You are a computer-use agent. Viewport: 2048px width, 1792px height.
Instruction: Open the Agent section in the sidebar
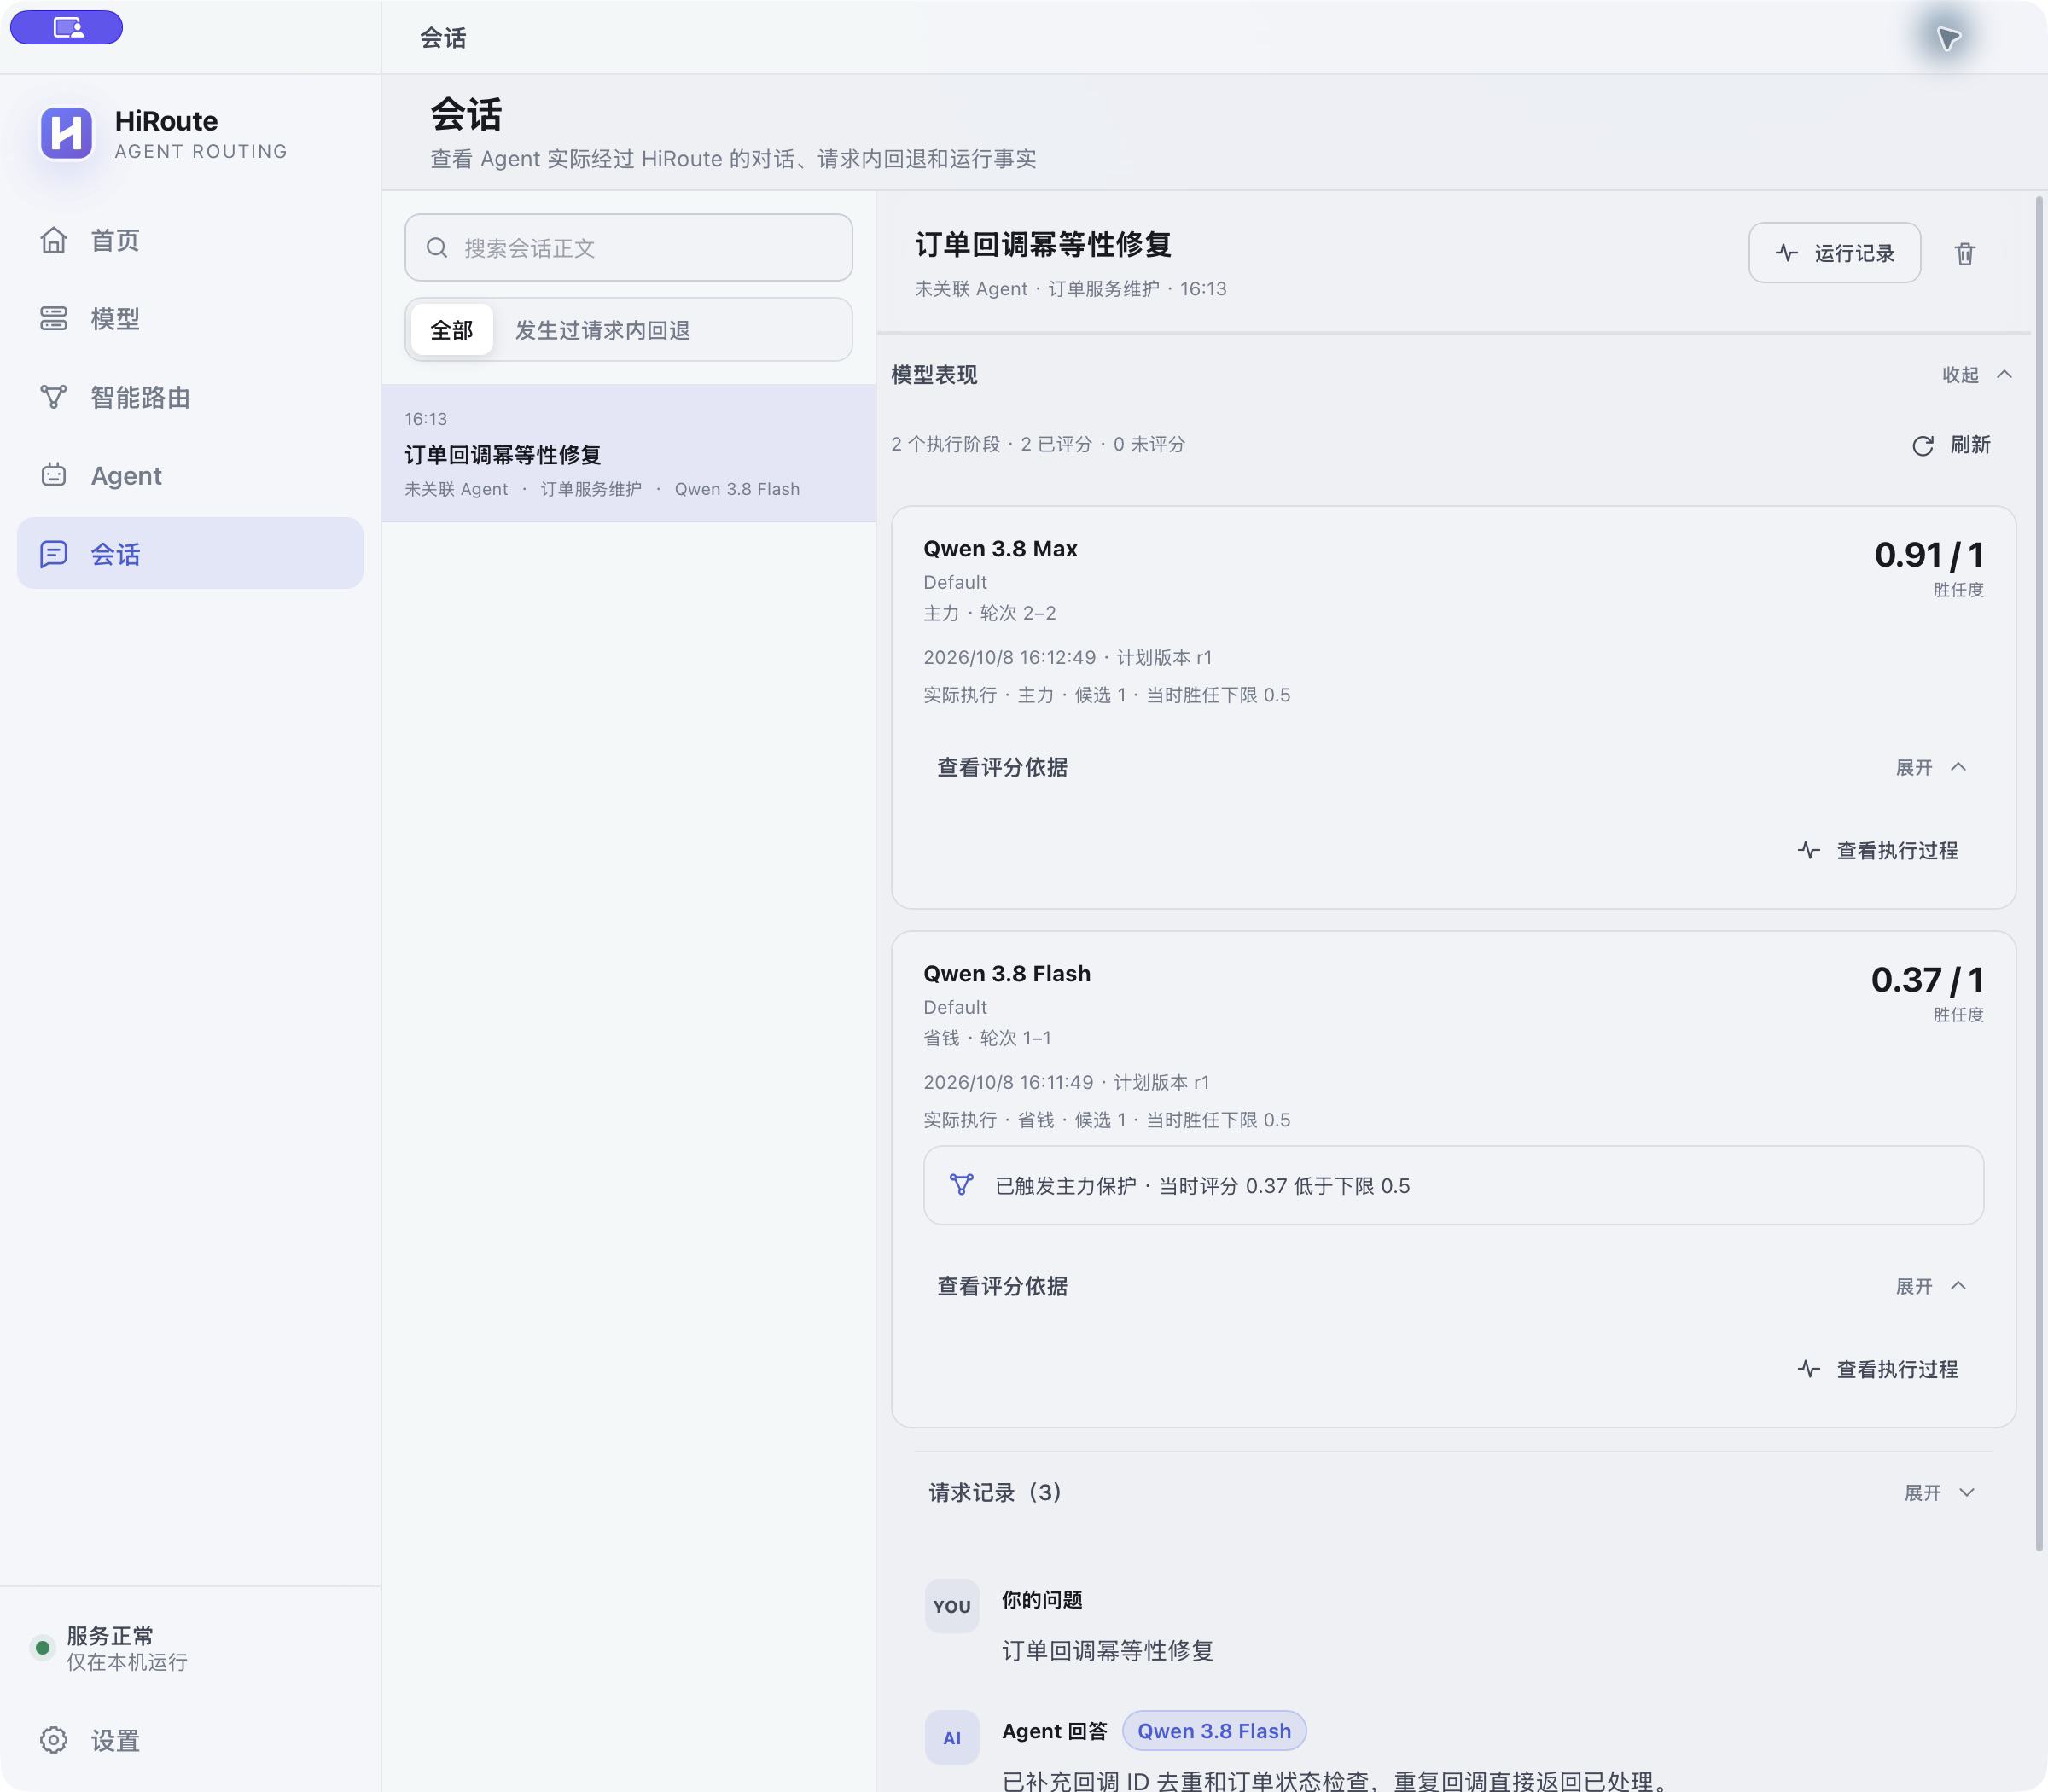190,476
